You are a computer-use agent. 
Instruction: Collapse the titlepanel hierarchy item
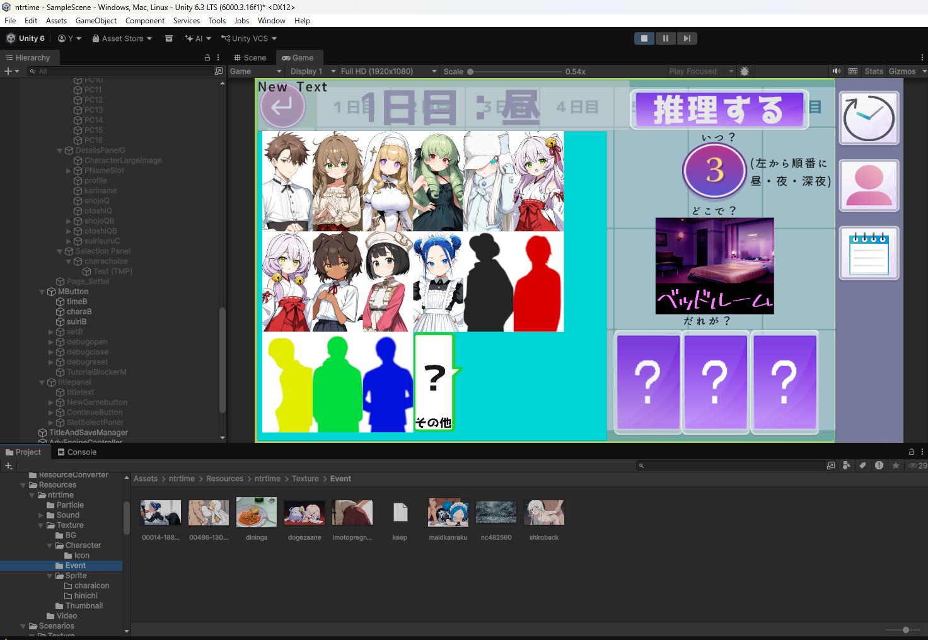pos(42,382)
